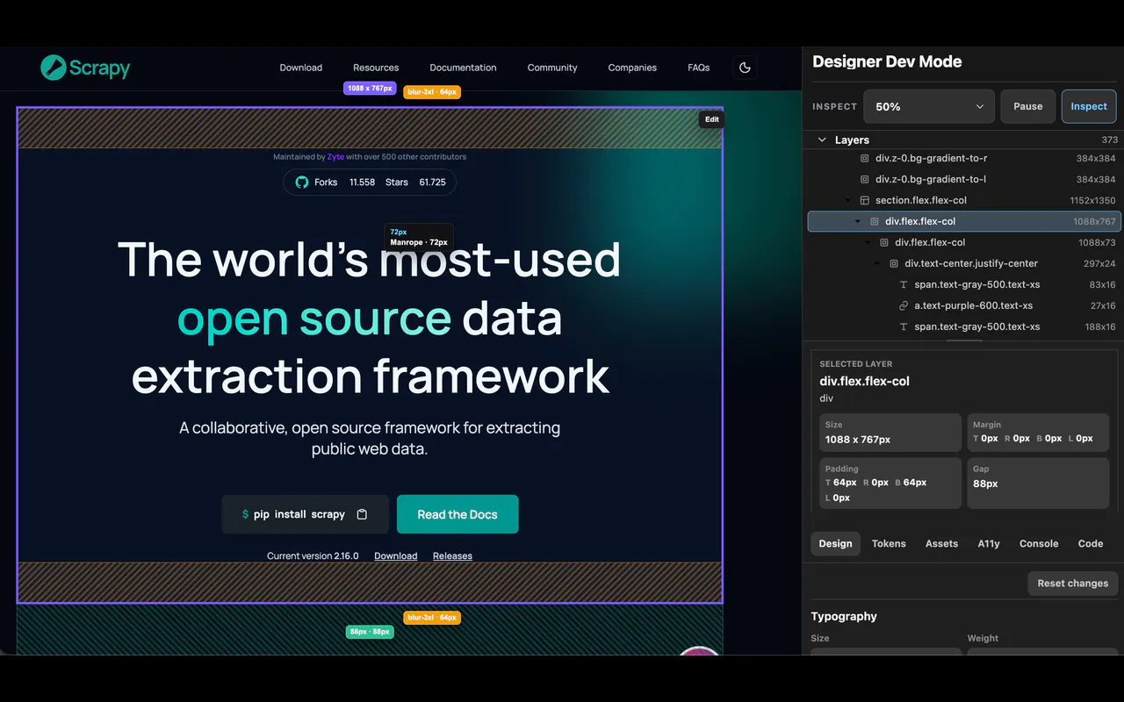Collapse the Layers panel chevron

click(822, 140)
